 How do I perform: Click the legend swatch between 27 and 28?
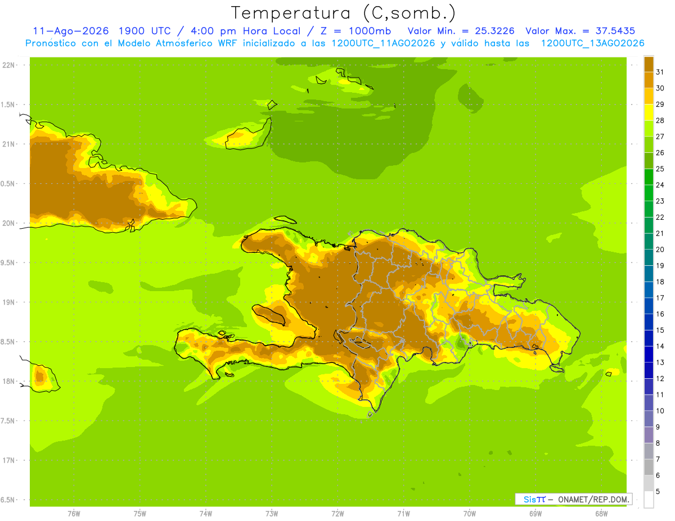coord(649,128)
